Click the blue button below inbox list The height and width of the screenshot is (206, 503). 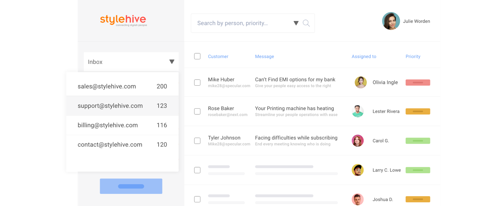tap(131, 186)
